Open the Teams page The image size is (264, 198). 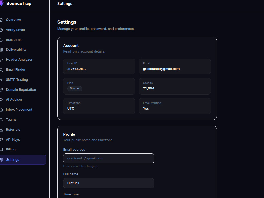(11, 120)
